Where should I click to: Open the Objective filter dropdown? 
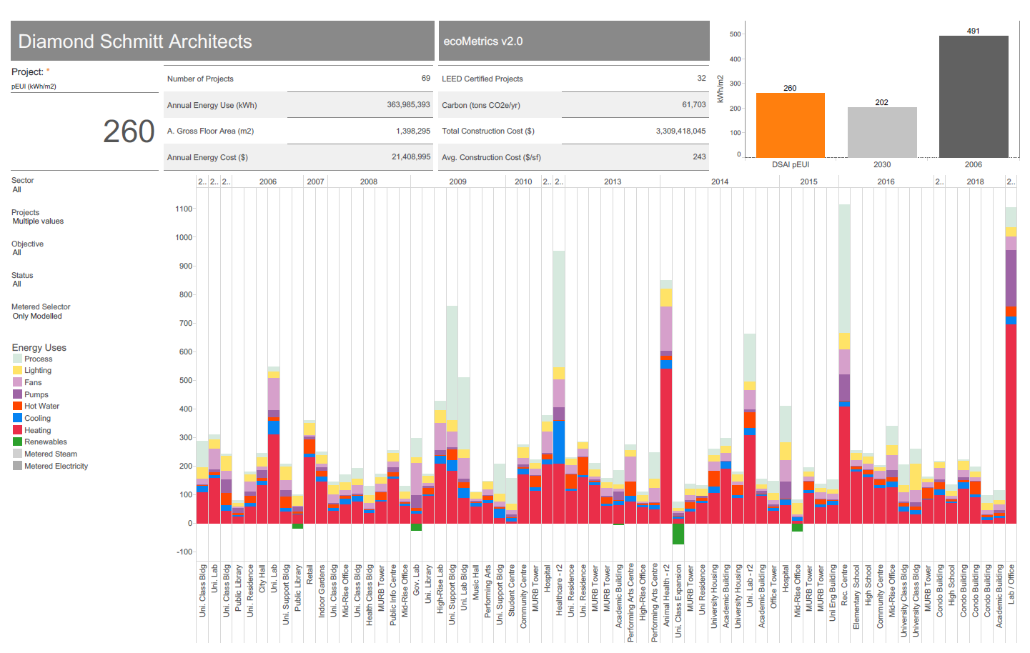click(17, 253)
